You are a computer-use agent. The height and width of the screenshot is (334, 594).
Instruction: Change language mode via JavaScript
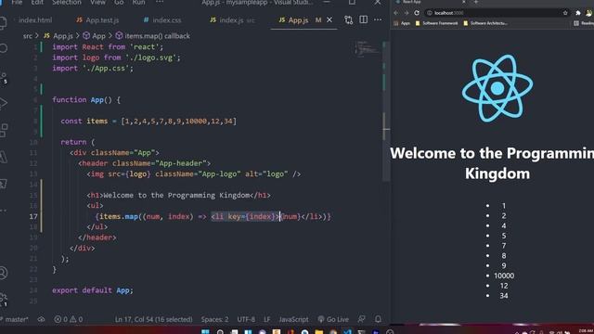pyautogui.click(x=293, y=319)
